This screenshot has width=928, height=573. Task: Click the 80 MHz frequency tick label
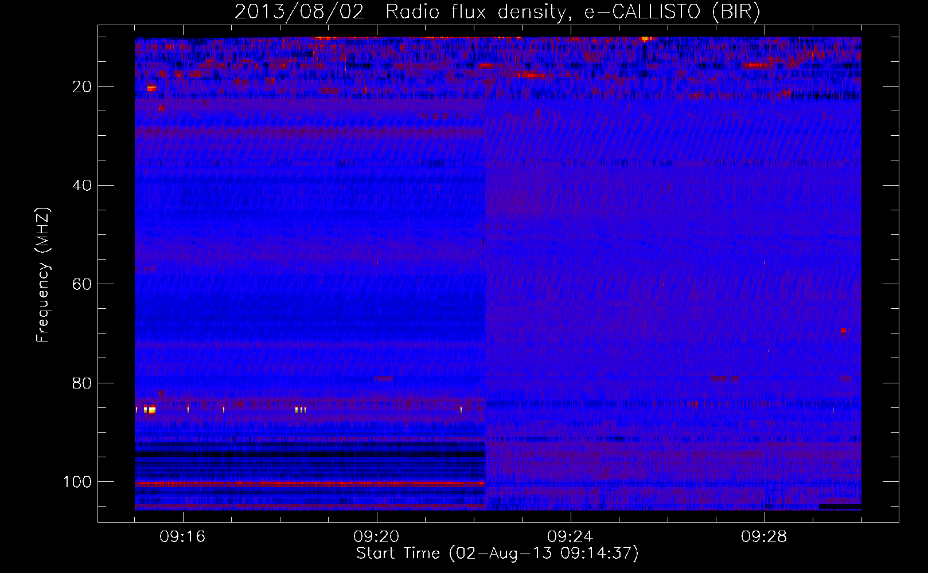point(82,383)
